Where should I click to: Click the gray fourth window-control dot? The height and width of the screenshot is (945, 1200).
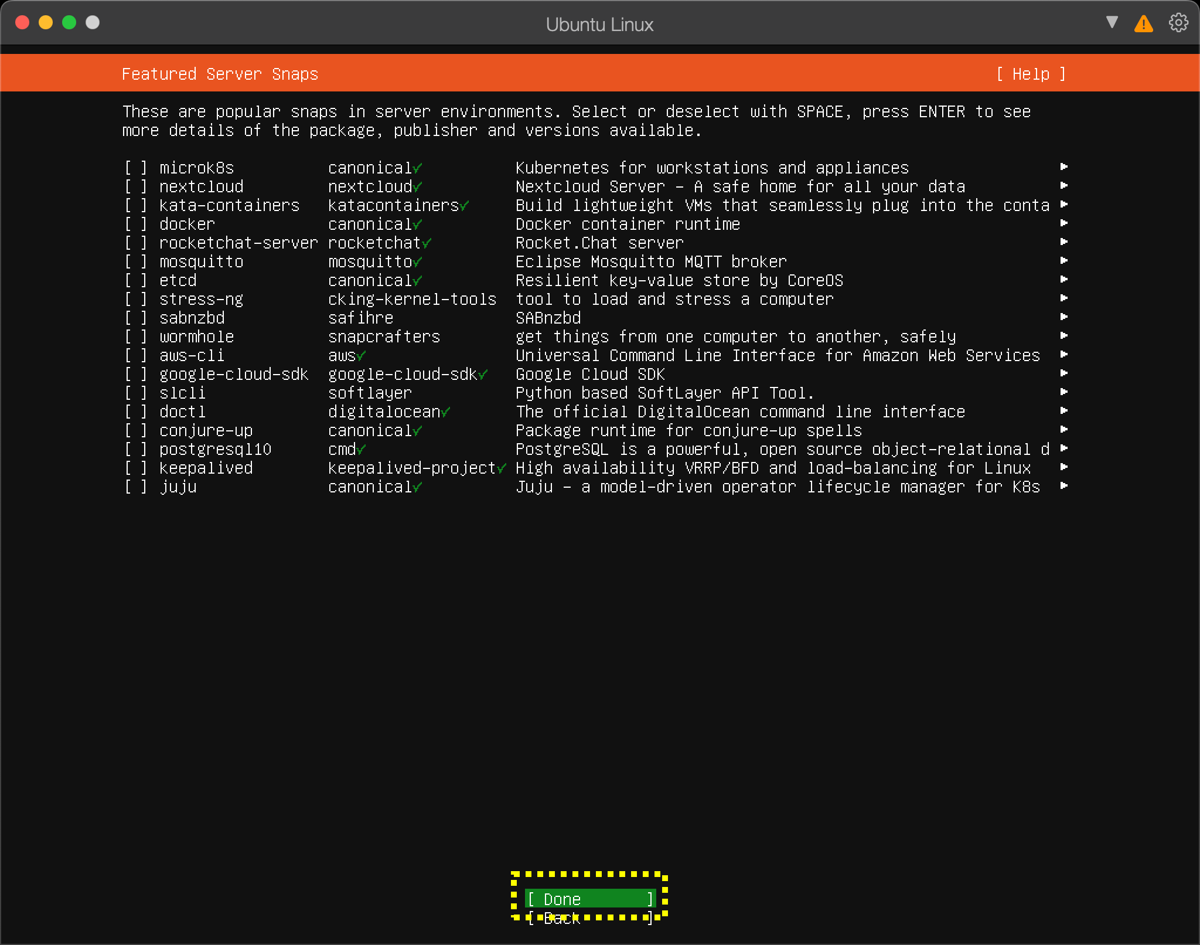[x=93, y=22]
